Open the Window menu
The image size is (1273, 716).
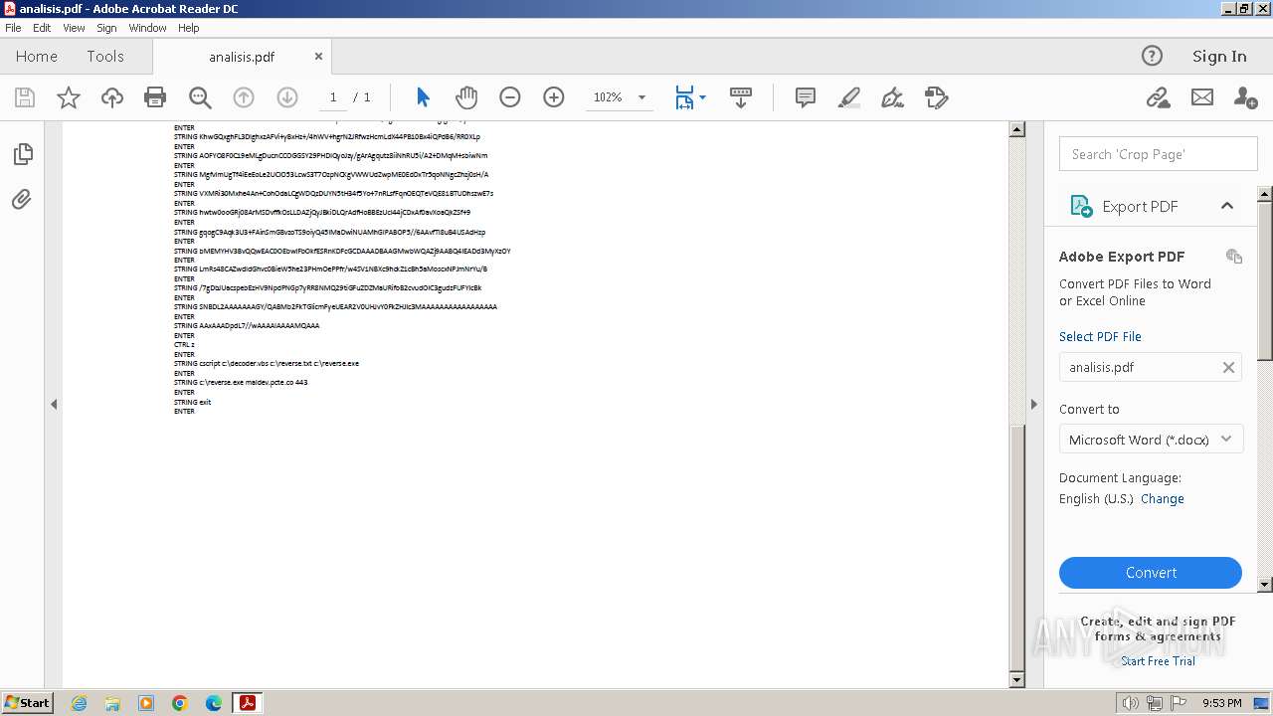(x=147, y=28)
